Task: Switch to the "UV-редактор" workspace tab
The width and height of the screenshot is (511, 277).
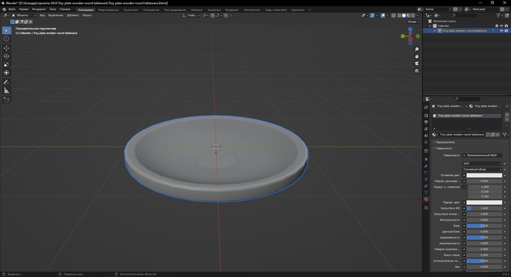Action: pos(151,10)
